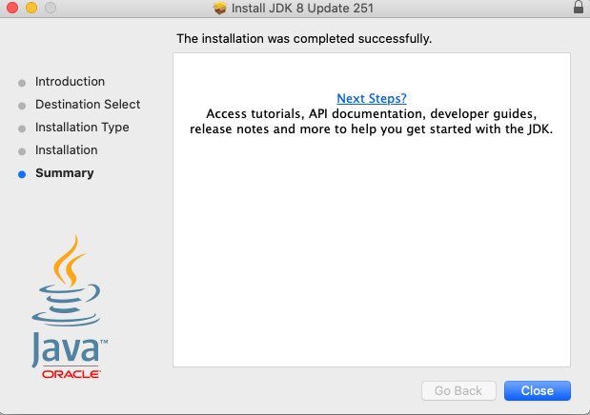
Task: Click the Close button to finish installation
Action: coord(538,390)
